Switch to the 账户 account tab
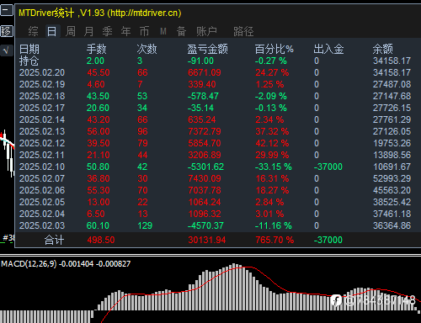Viewport: 421px width, 323px height. tap(206, 31)
